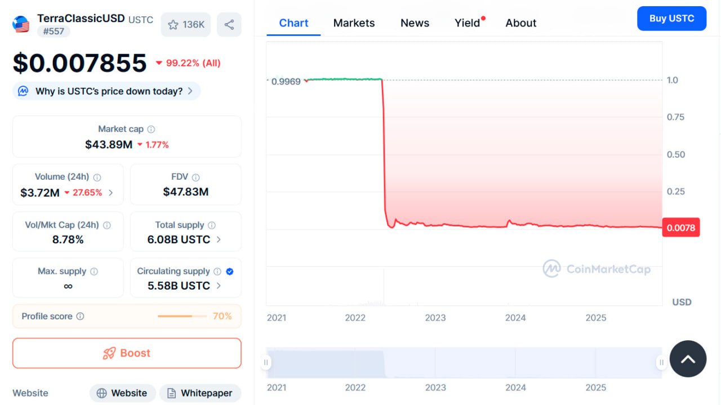
Task: Open the Whitepaper link
Action: (200, 393)
